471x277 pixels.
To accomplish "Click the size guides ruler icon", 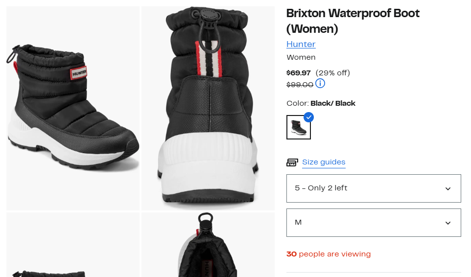I will point(292,162).
